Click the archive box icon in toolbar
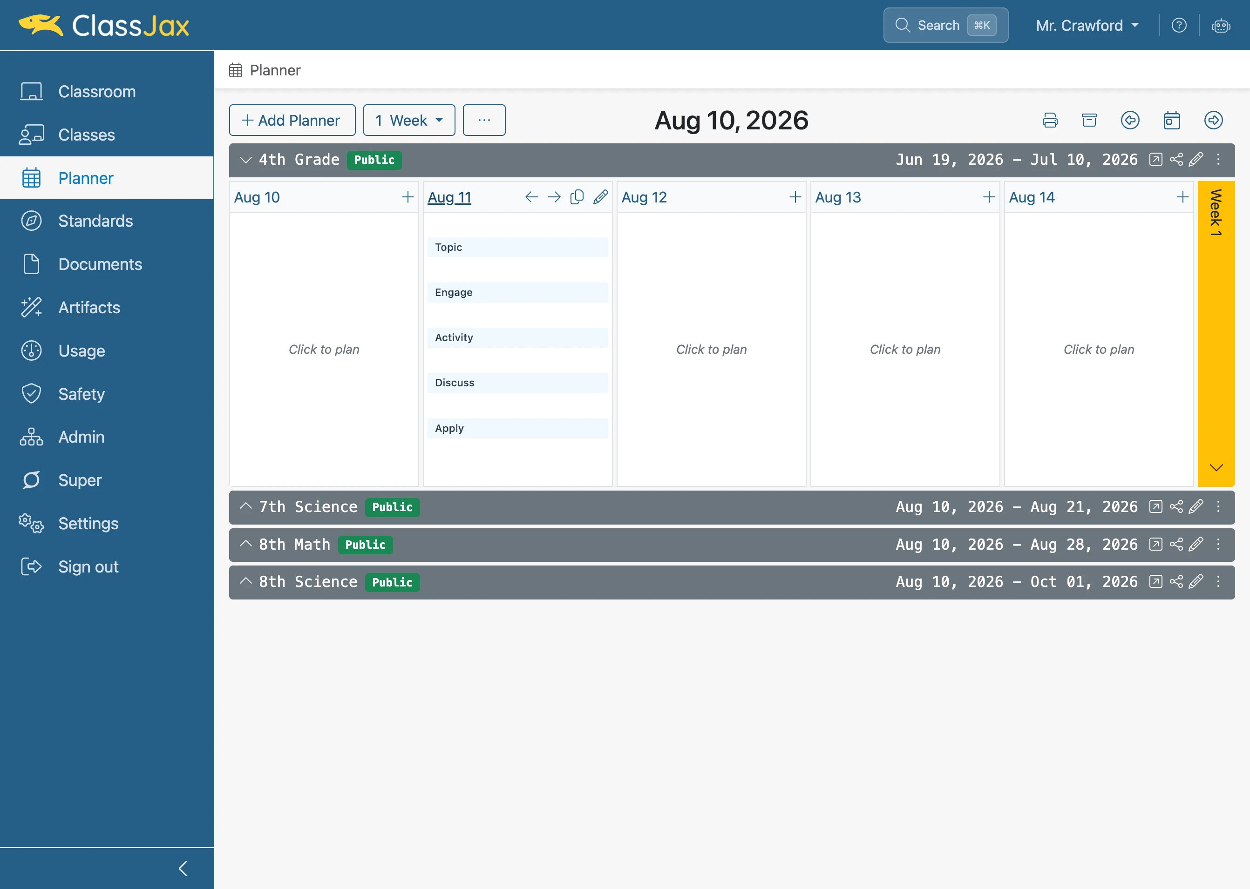1250x889 pixels. tap(1089, 120)
